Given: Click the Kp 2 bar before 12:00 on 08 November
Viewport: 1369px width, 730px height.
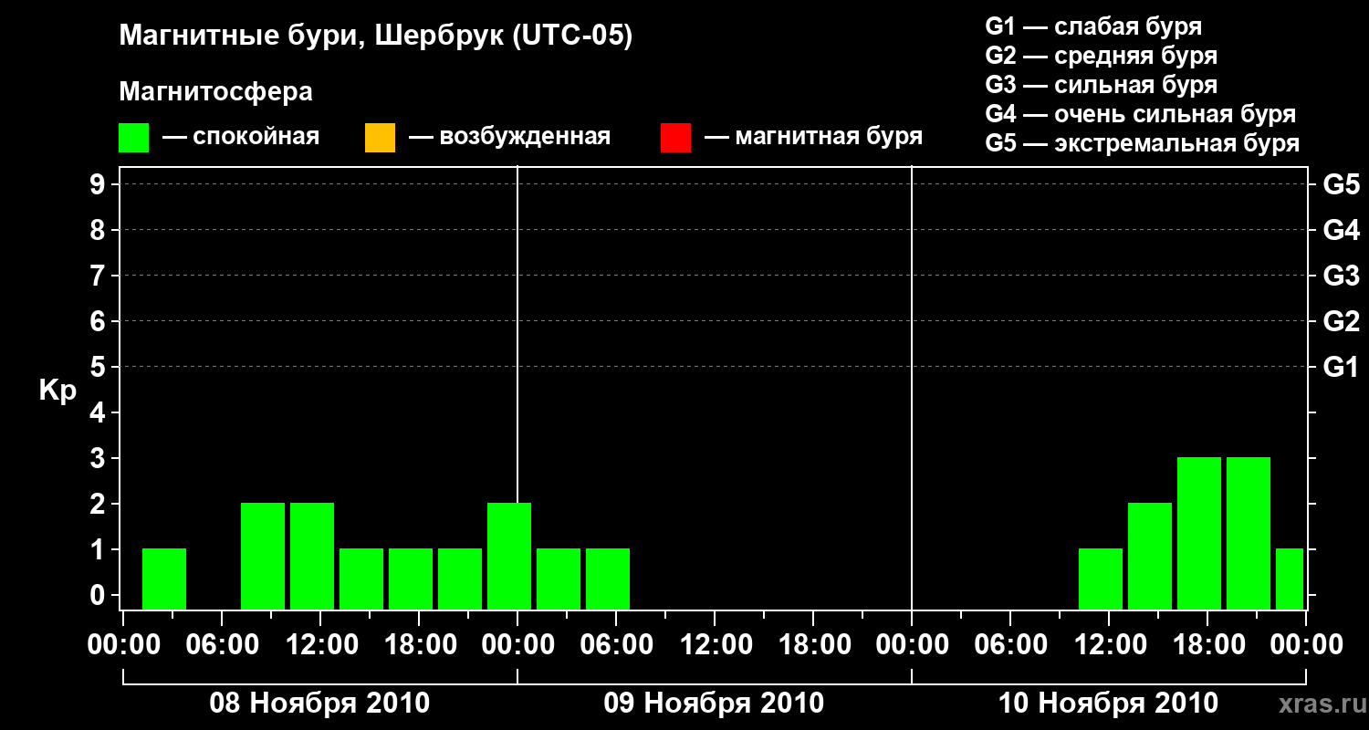Looking at the screenshot, I should [263, 556].
